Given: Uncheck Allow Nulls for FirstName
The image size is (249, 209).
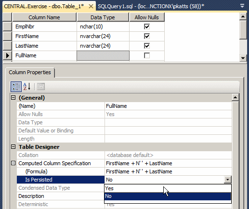Looking at the screenshot, I should coord(147,36).
